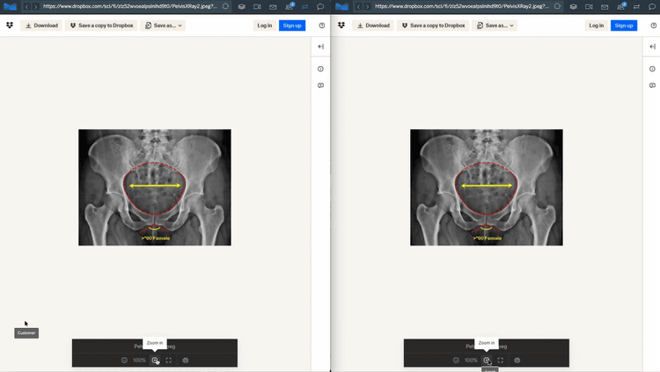Reload the page in the left browser window
This screenshot has height=372, width=660.
point(225,6)
